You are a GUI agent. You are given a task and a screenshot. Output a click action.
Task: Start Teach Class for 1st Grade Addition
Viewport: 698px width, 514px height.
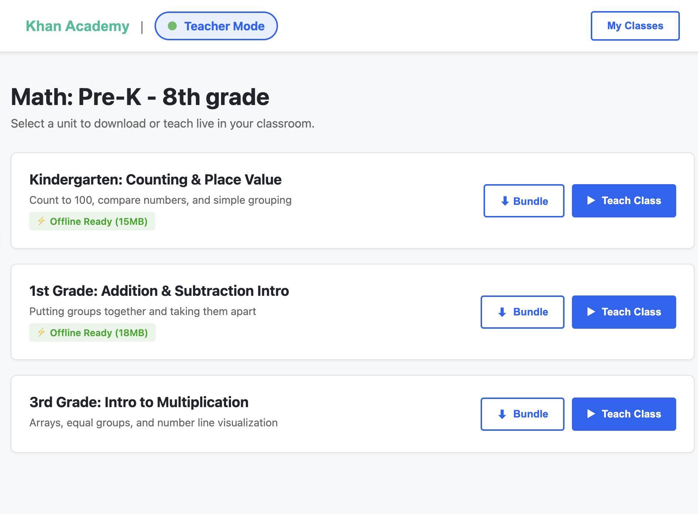tap(624, 312)
